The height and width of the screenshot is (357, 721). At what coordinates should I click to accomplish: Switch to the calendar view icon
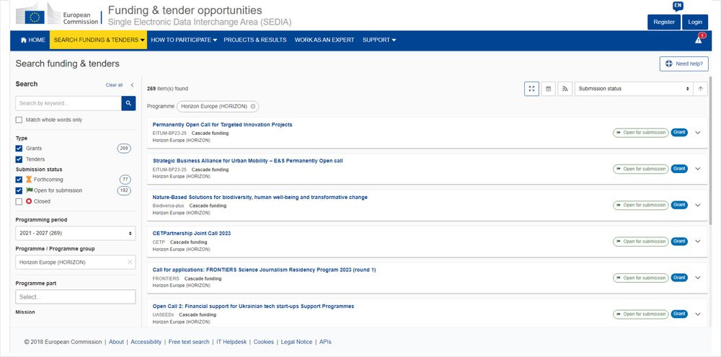(548, 89)
